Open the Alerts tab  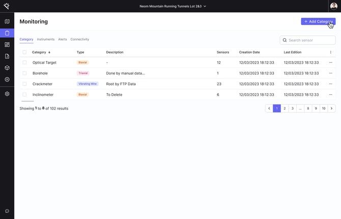tap(62, 39)
